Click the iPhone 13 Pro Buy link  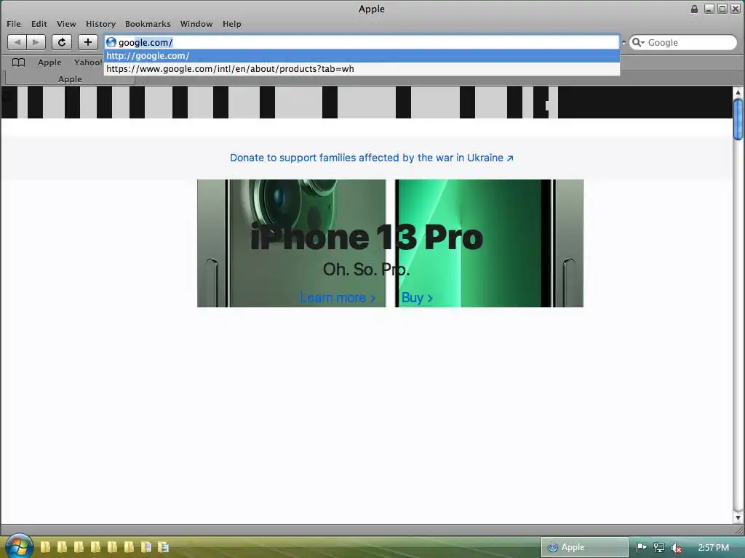click(417, 297)
